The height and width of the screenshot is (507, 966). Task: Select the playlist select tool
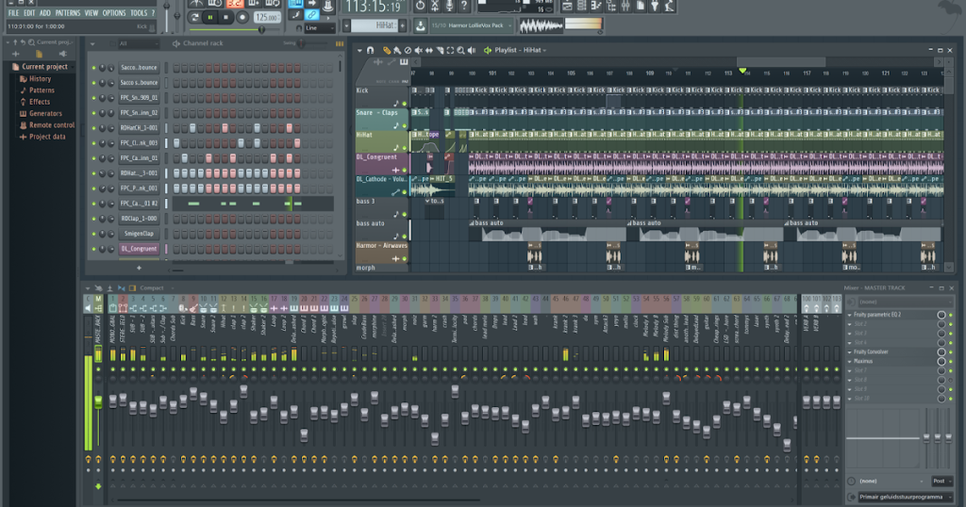pos(450,51)
